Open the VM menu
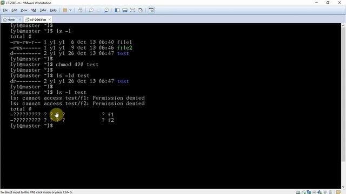 [34, 10]
